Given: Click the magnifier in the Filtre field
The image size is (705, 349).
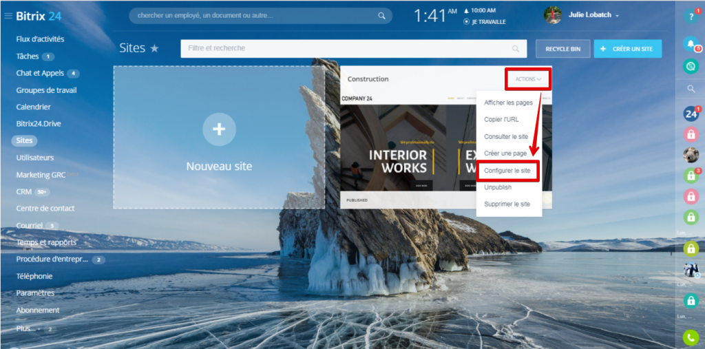Looking at the screenshot, I should click(x=515, y=49).
